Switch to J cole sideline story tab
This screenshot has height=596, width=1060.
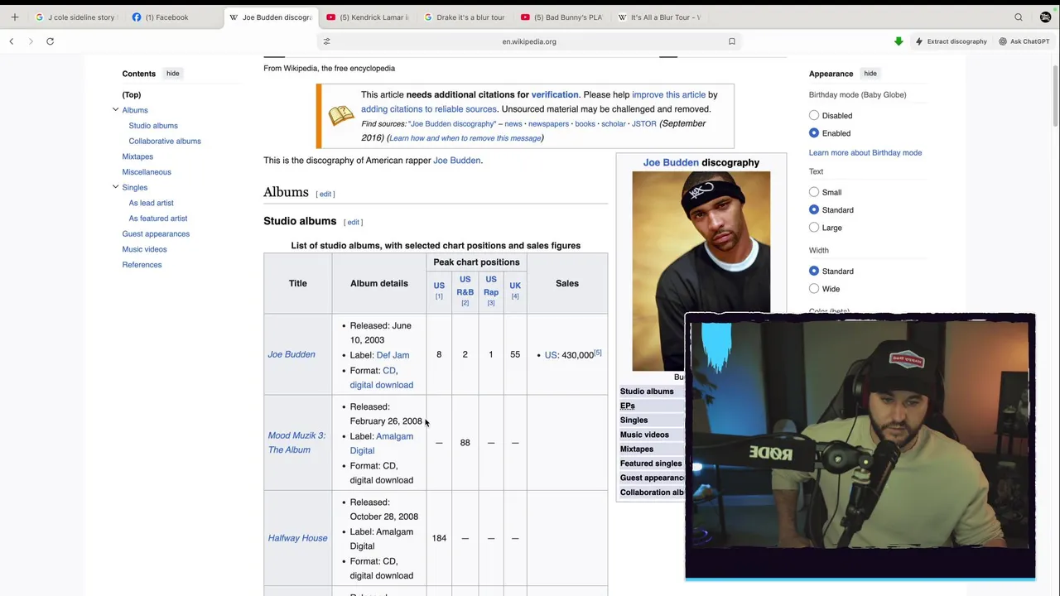coord(76,17)
